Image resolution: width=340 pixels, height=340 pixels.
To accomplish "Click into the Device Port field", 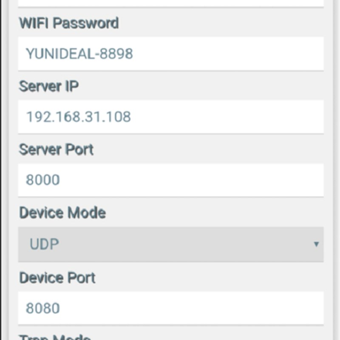I will pyautogui.click(x=170, y=308).
